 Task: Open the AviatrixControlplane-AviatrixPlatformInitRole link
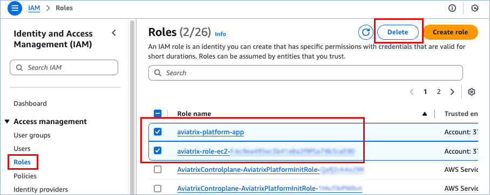tap(270, 170)
